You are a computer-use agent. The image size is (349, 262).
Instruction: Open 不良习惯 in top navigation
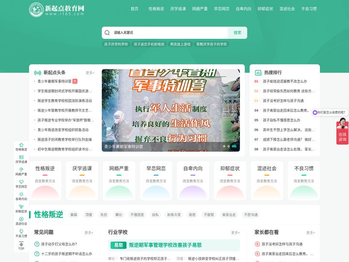(309, 9)
